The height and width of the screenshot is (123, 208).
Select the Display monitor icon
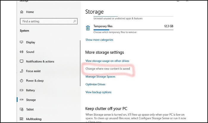point(22,42)
